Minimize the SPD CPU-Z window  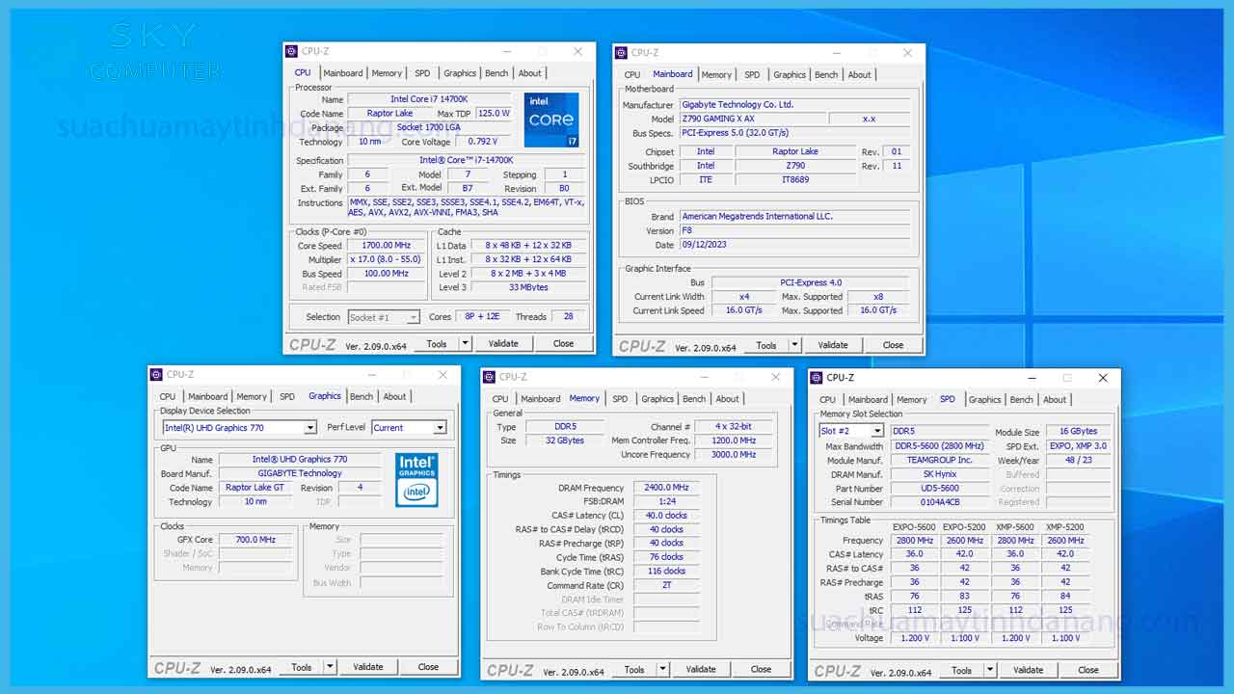point(1033,378)
